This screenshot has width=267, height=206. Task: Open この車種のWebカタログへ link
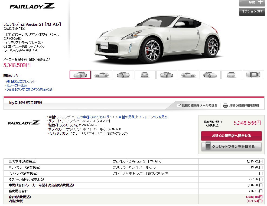pos(95,117)
